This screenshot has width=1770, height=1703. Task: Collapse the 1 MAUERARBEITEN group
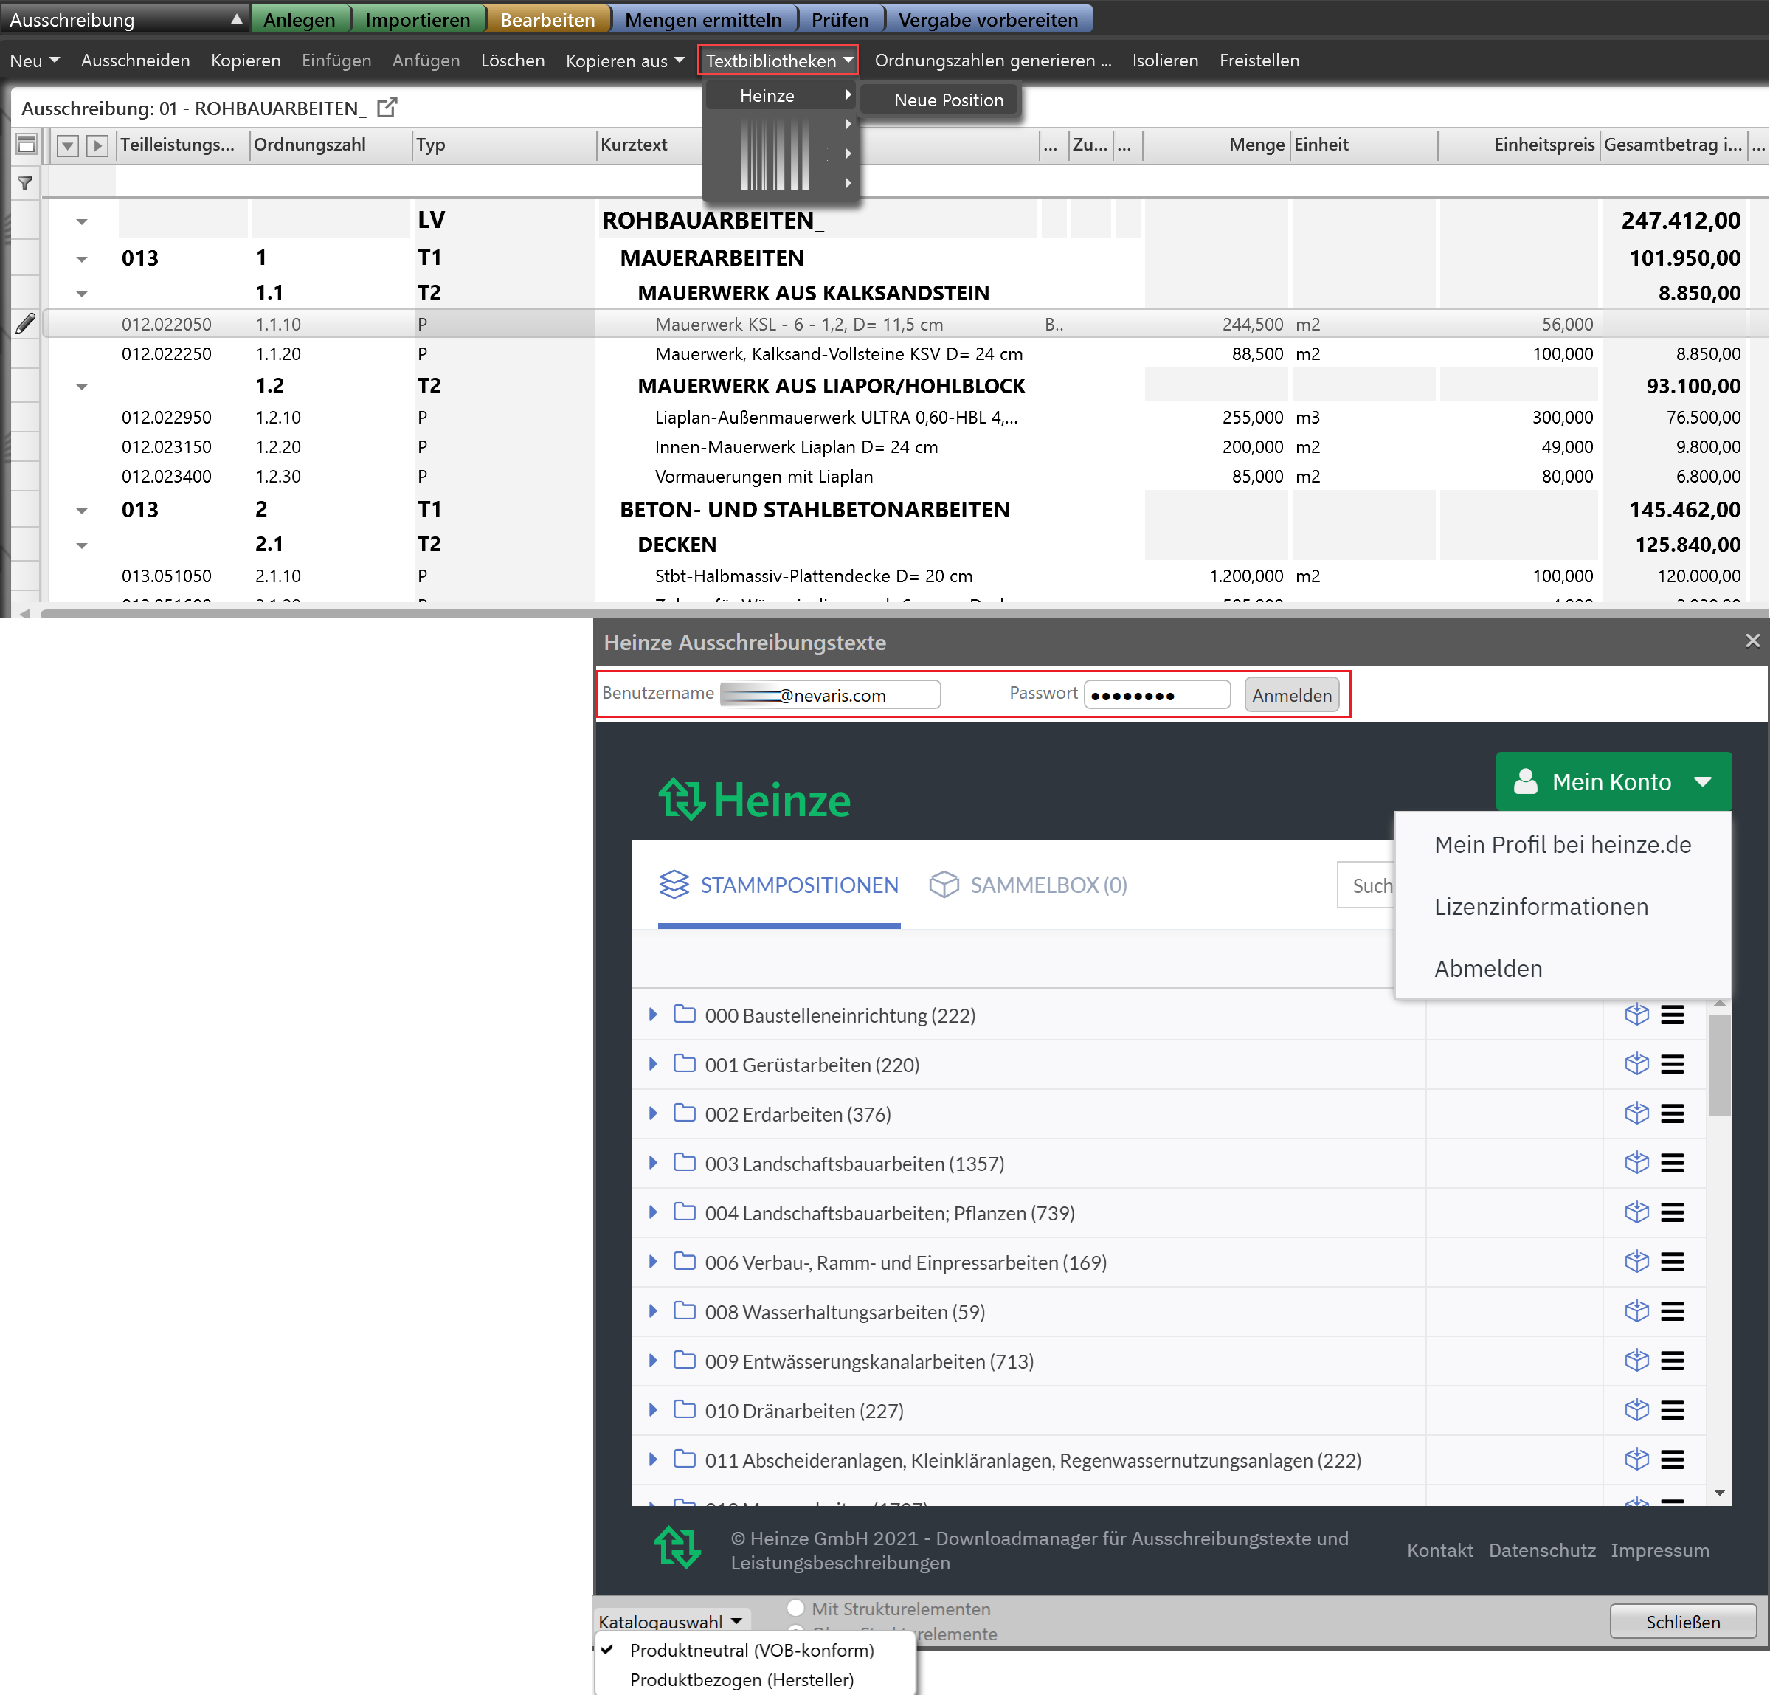pyautogui.click(x=82, y=260)
